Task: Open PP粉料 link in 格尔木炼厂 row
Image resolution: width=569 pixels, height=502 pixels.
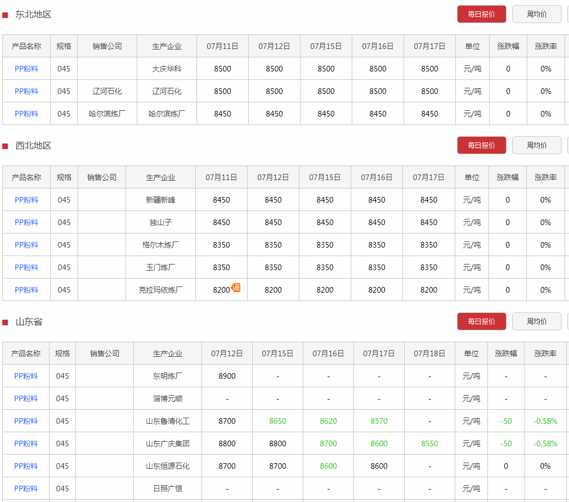Action: tap(26, 245)
